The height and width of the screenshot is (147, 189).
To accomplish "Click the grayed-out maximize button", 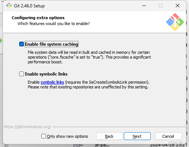I will coord(161,6).
